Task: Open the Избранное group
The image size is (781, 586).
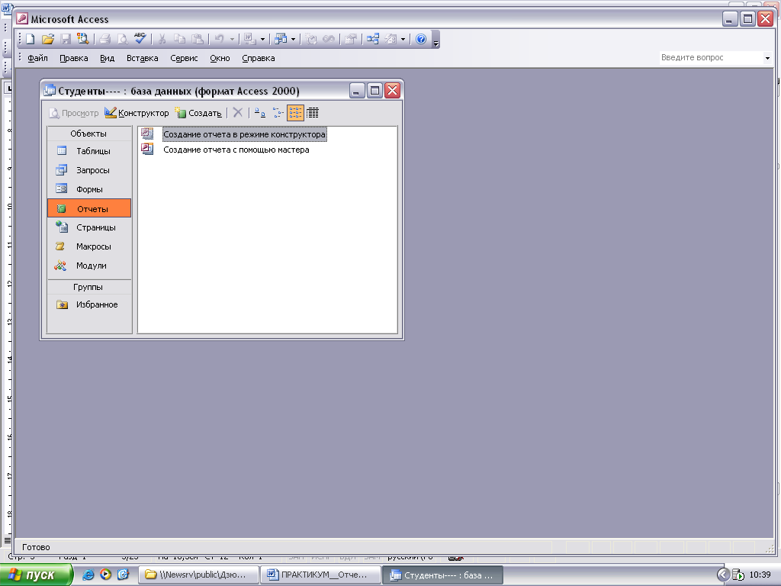Action: 89,304
